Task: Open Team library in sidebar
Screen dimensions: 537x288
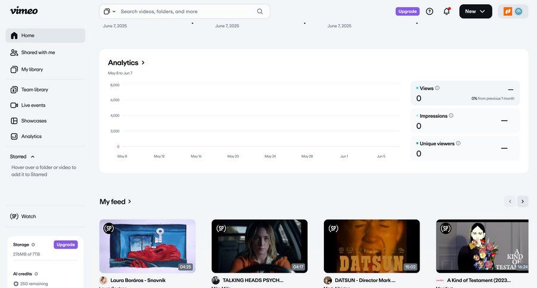Action: point(35,90)
